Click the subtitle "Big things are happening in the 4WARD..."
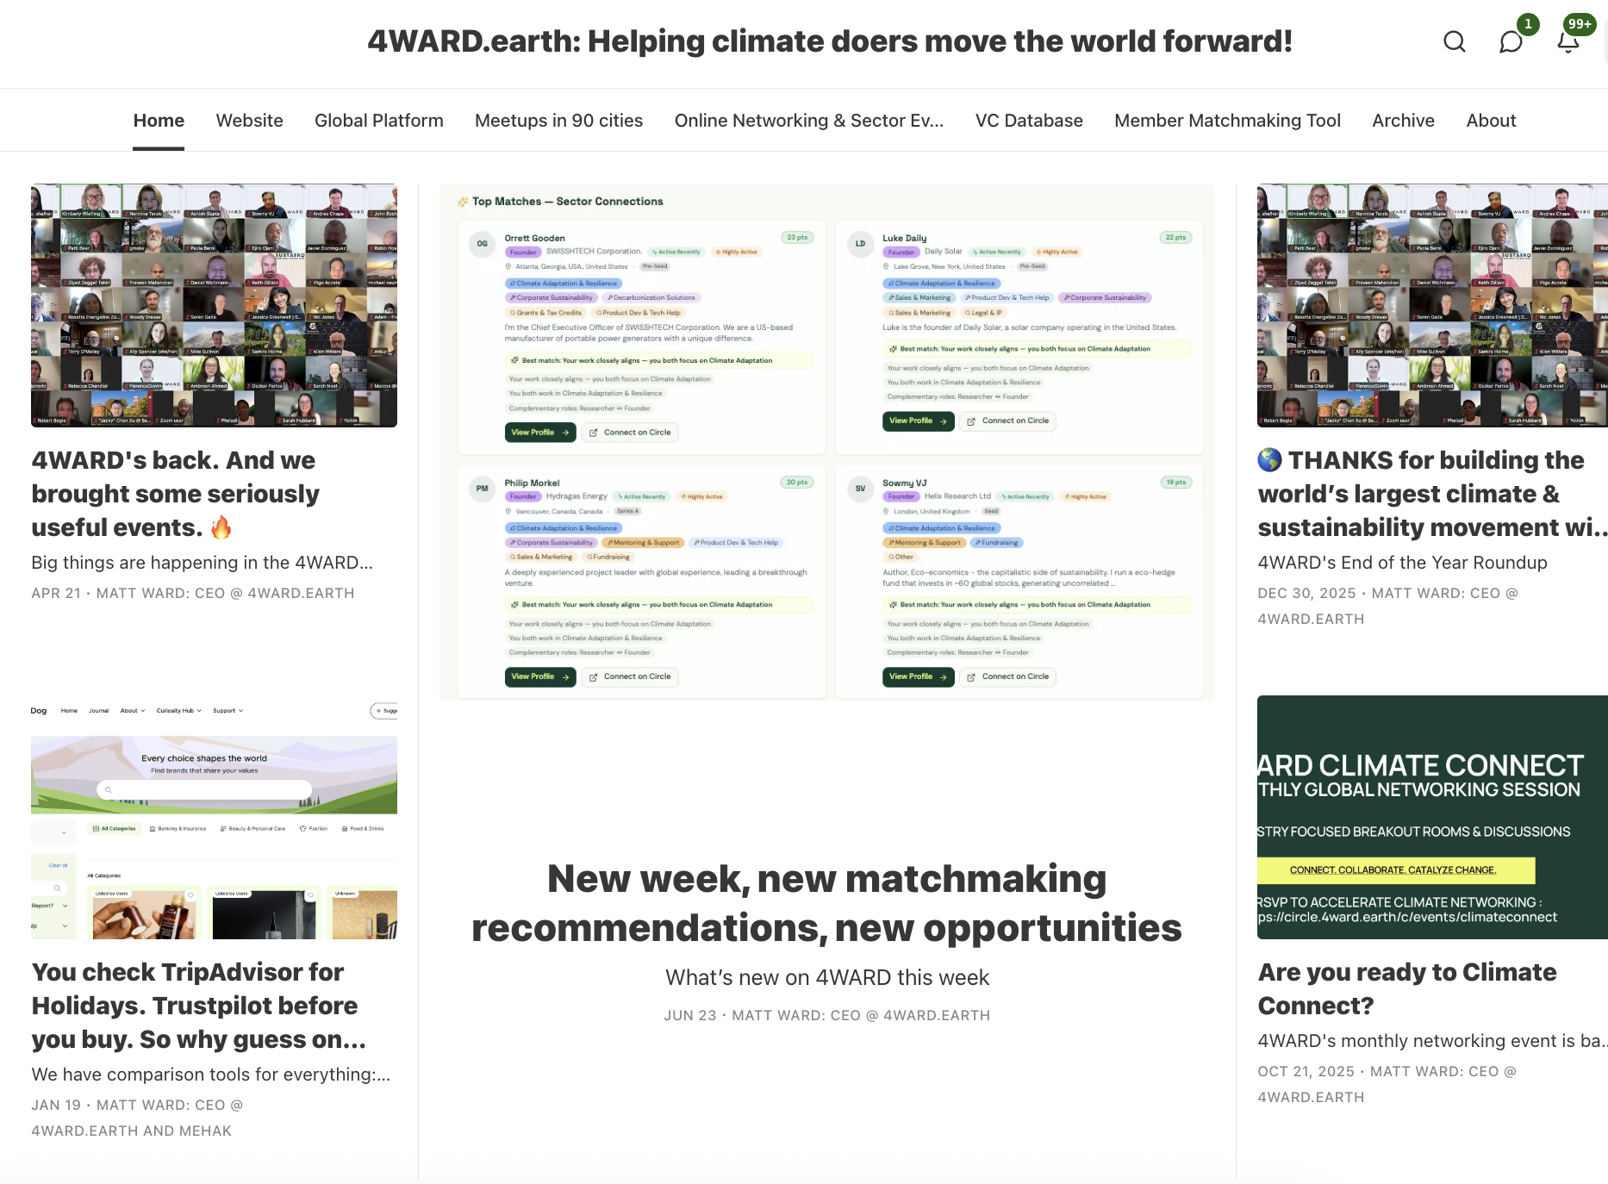This screenshot has height=1184, width=1608. click(x=202, y=563)
